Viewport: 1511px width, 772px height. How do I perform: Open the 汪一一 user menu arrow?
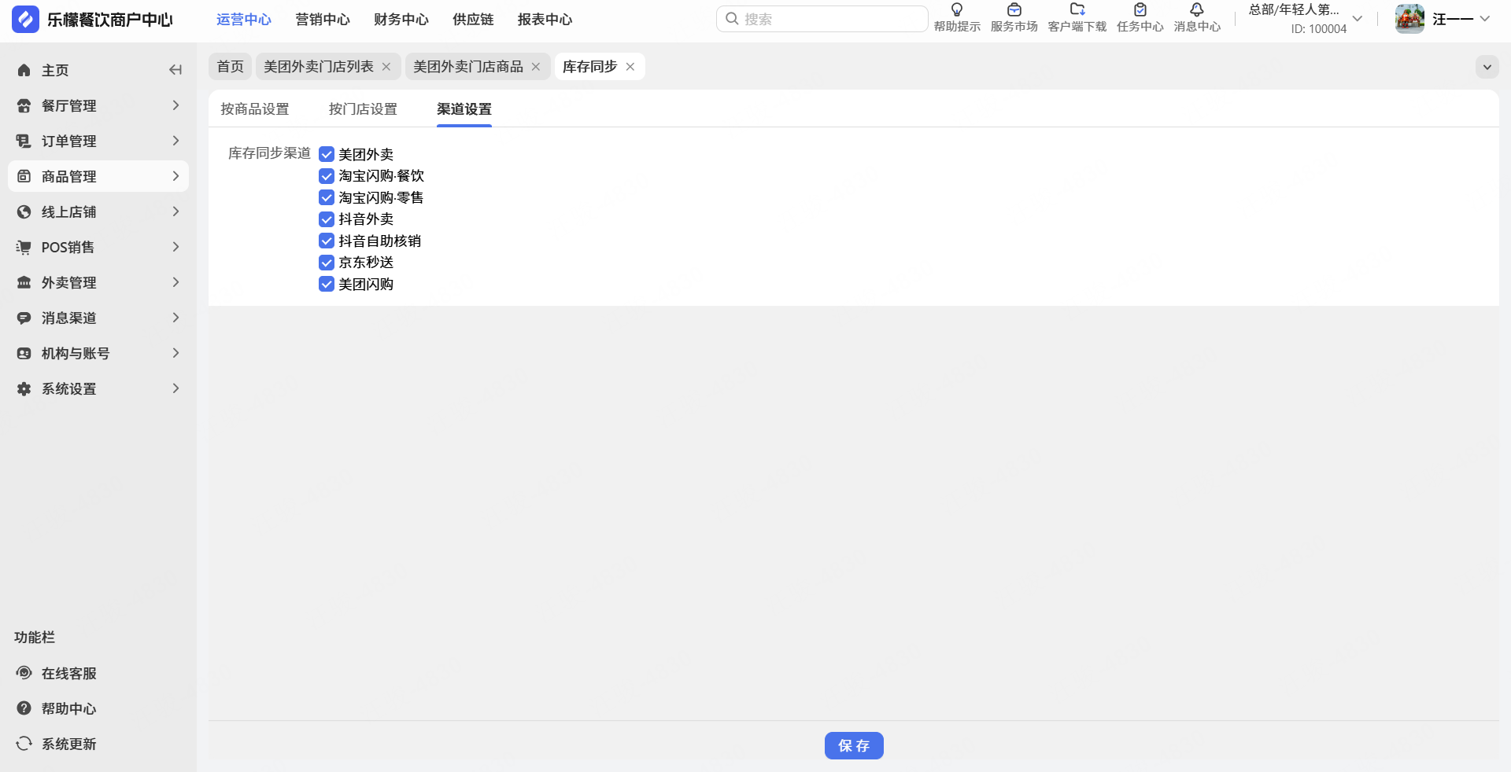[1485, 19]
